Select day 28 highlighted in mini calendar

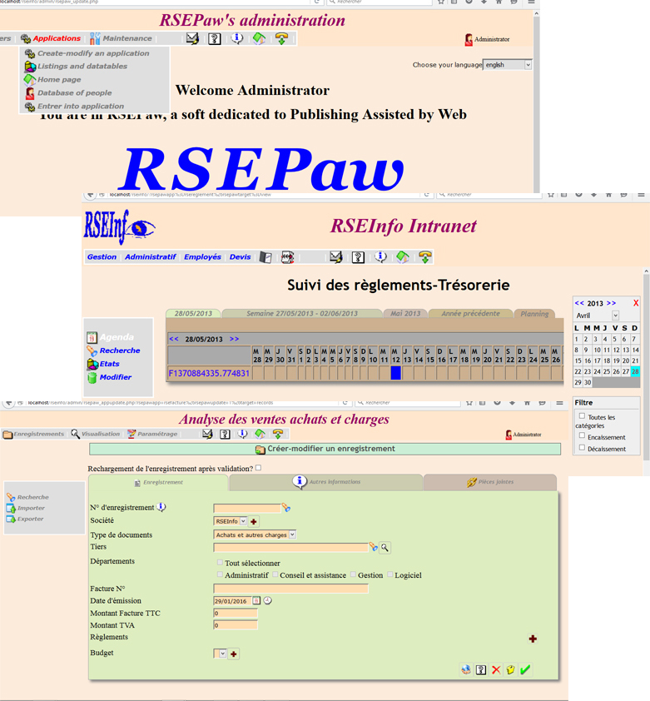coord(635,371)
